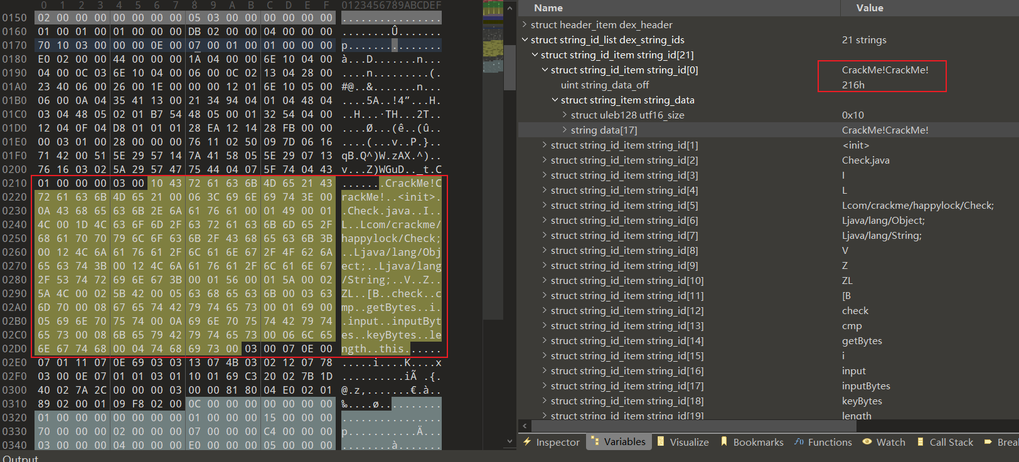Click the value 216h
Screen dimensions: 1019x462
point(853,85)
